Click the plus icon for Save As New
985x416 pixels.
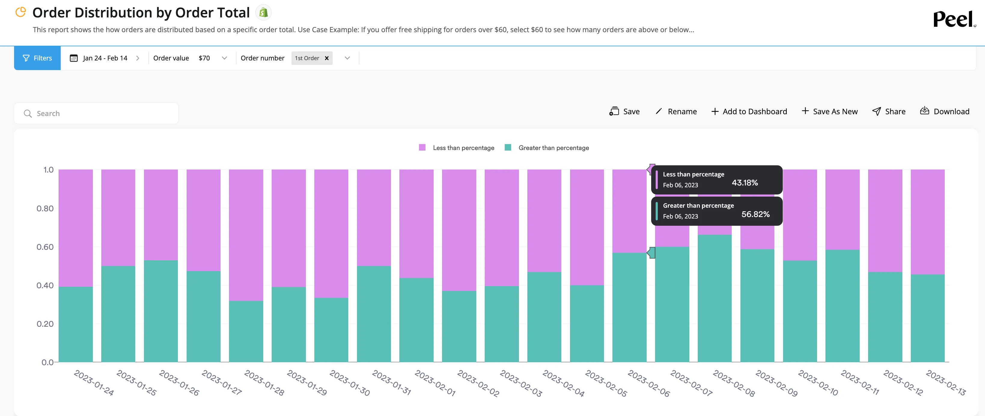pyautogui.click(x=805, y=111)
